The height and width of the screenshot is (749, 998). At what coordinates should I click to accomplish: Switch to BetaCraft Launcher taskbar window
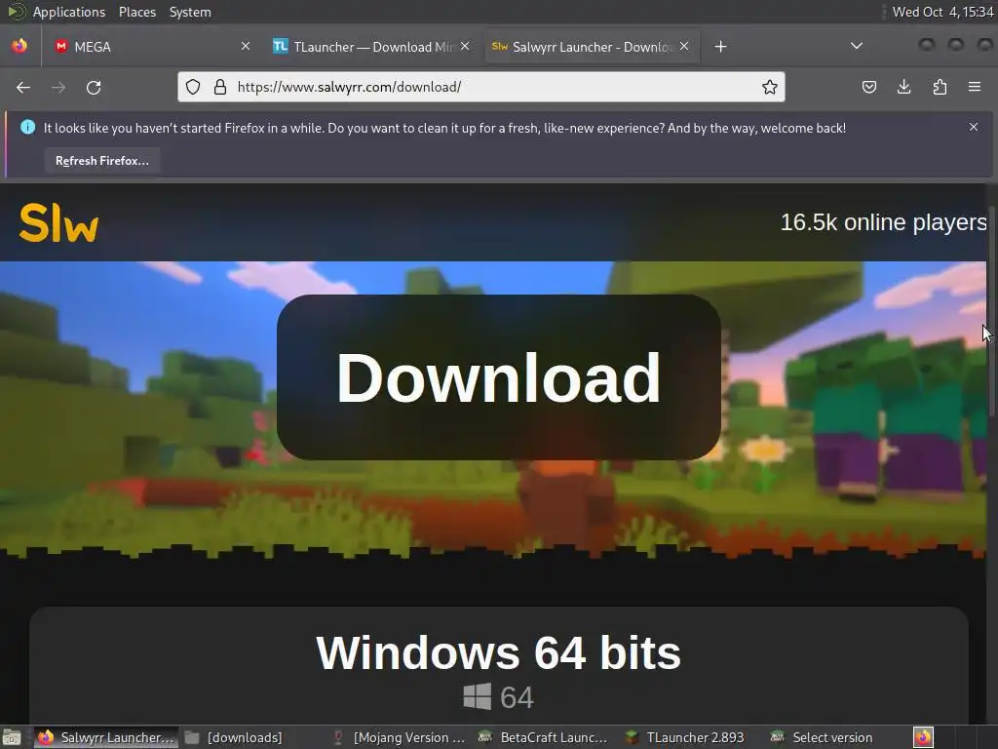click(x=544, y=737)
